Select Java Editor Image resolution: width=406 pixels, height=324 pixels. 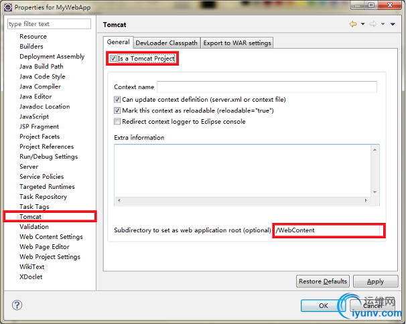(36, 96)
